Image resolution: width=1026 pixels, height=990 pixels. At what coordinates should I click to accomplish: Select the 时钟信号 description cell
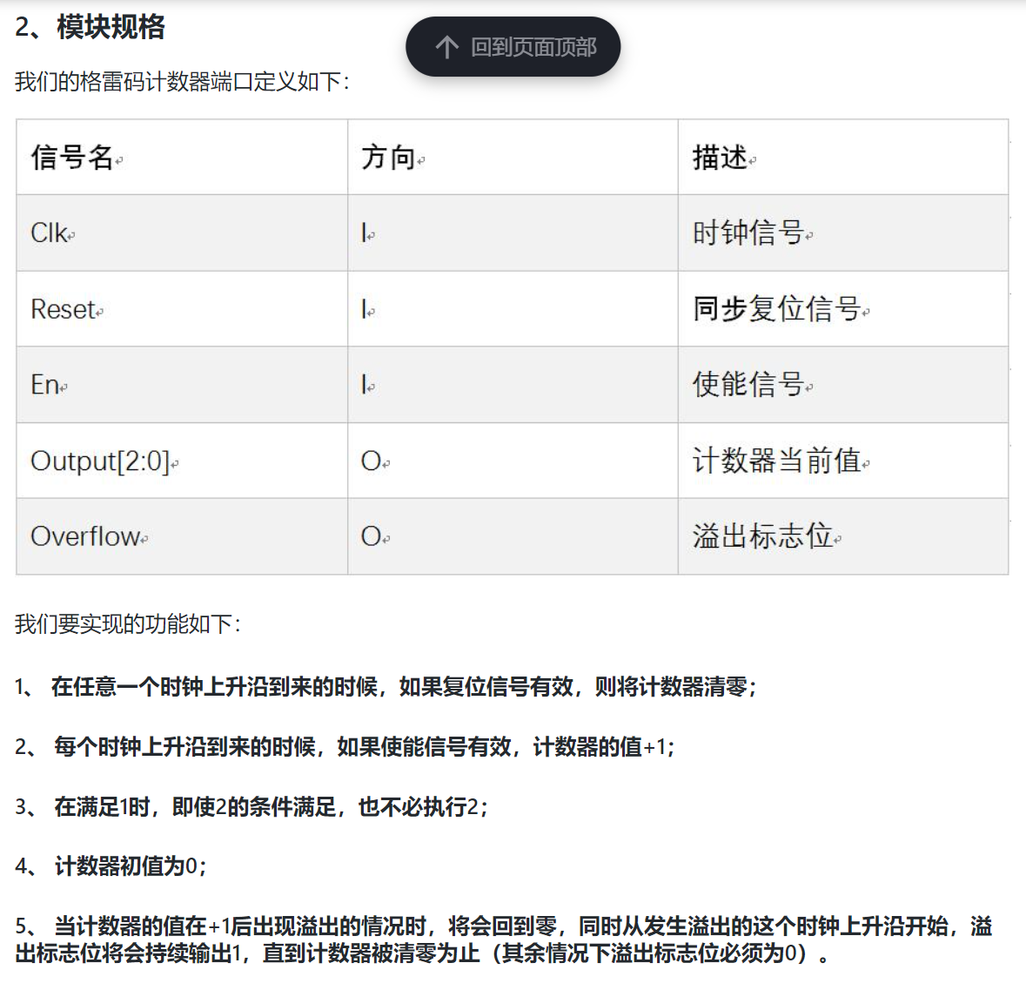click(x=842, y=233)
